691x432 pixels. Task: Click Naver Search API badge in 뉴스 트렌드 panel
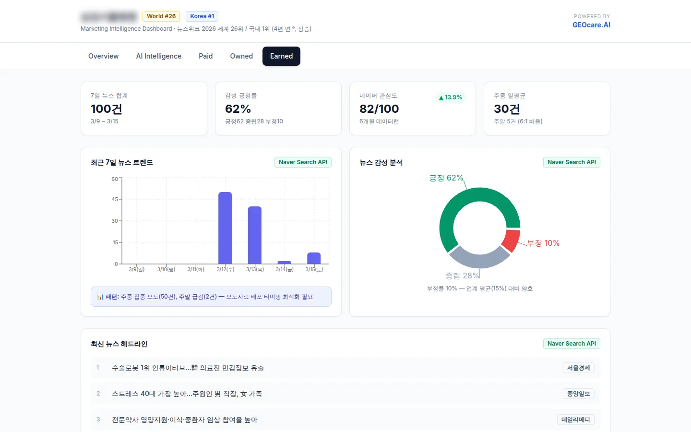[x=303, y=162]
